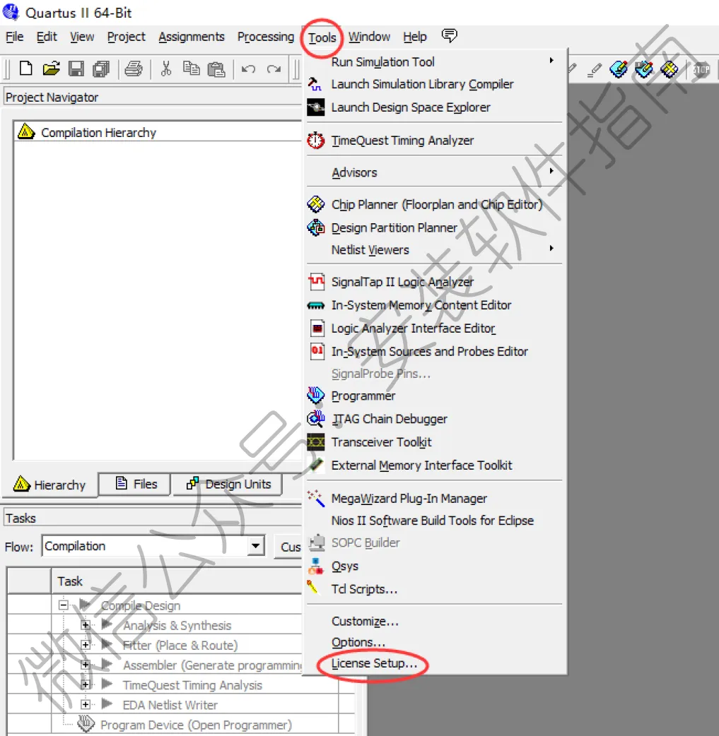Screen dimensions: 719x736
Task: Open the Processing menu
Action: [x=266, y=37]
